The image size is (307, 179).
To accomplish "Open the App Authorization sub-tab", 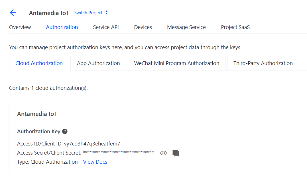I will [98, 63].
